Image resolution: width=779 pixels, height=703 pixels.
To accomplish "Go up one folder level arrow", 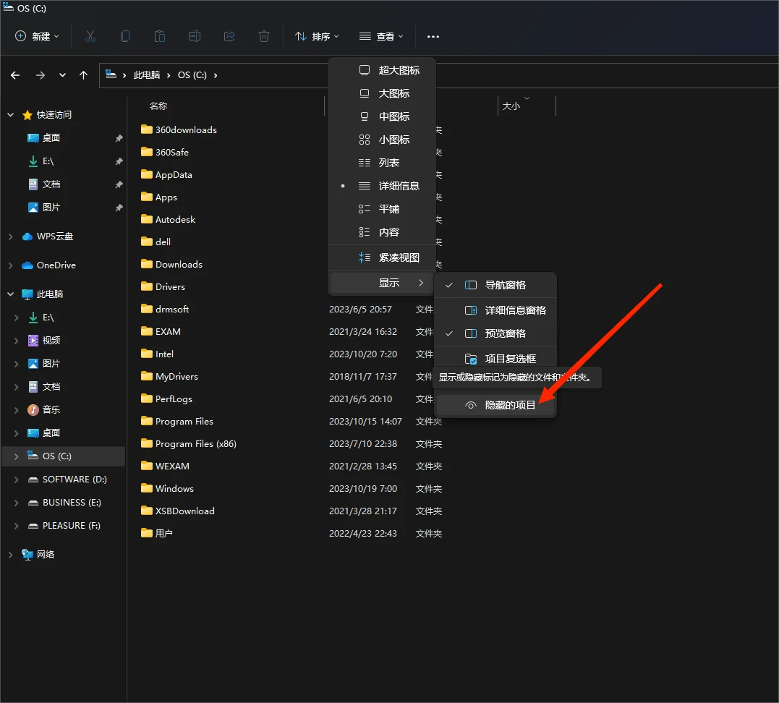I will click(83, 75).
